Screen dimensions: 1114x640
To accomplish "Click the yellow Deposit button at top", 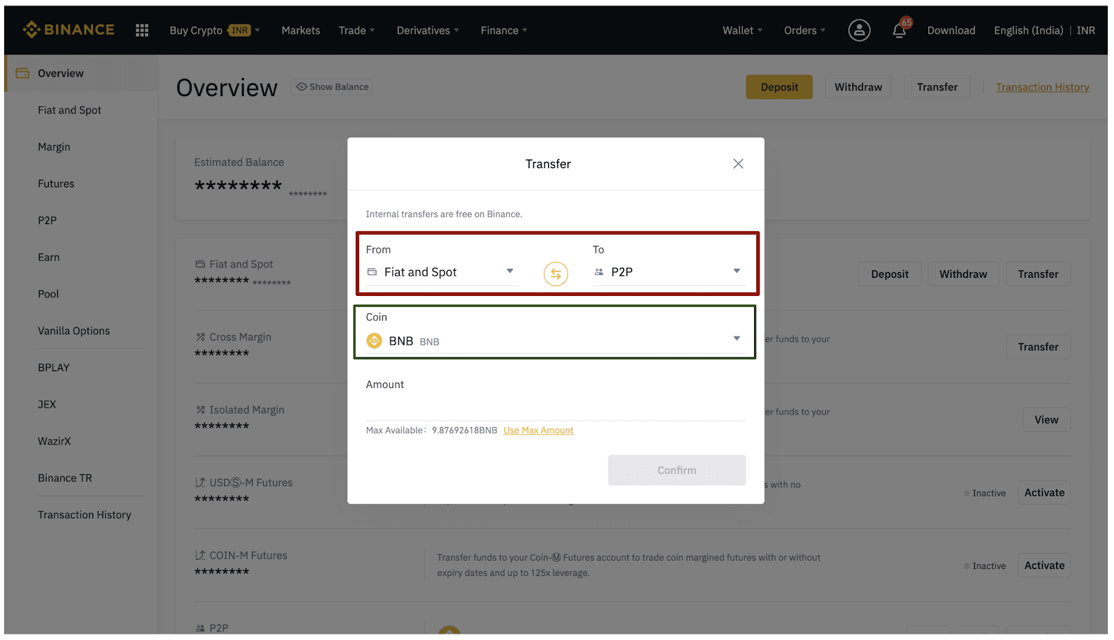I will coord(779,87).
